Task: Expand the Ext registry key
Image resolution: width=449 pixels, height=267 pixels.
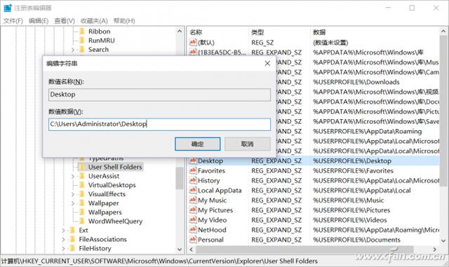Action: pos(63,231)
